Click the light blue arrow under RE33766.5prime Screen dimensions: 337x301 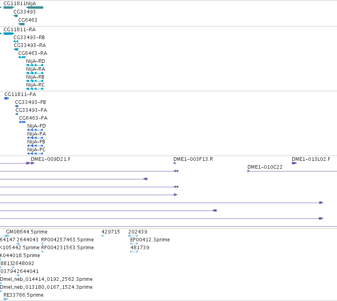click(x=6, y=299)
